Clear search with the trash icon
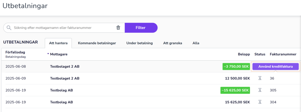The width and height of the screenshot is (301, 112). point(118,28)
